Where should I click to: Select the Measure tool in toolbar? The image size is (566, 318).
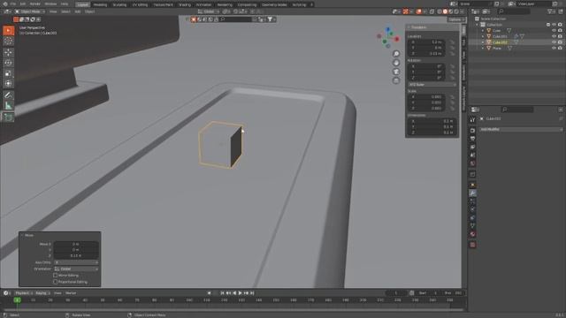click(x=8, y=106)
